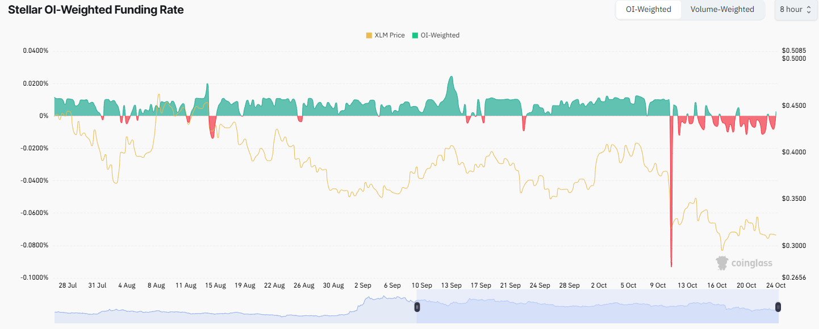Toggle the XLM Price series visibility
This screenshot has width=819, height=329.
[385, 35]
